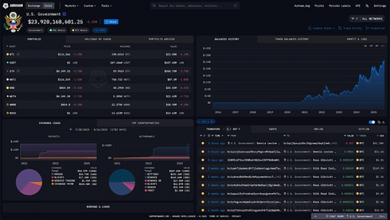Screen dimensions: 390x220
Task: Switch to the Intel mode toggle
Action: click(48, 6)
